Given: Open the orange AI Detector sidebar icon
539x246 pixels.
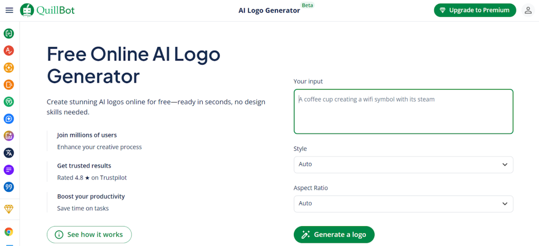Looking at the screenshot, I should pyautogui.click(x=9, y=67).
